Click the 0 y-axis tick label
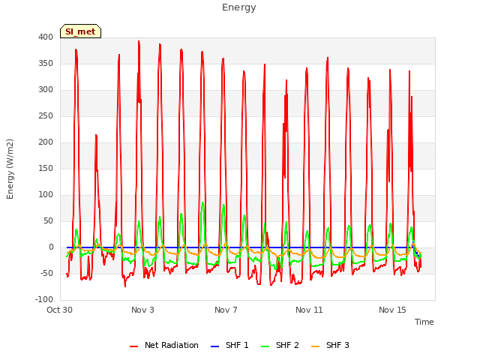This screenshot has width=480, height=360. (x=51, y=247)
